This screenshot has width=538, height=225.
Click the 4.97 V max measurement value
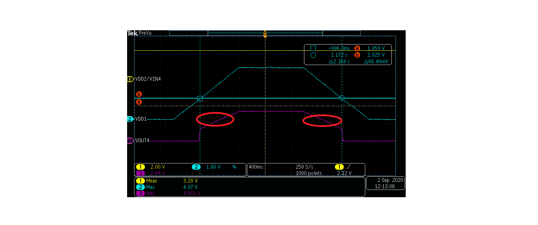click(190, 187)
